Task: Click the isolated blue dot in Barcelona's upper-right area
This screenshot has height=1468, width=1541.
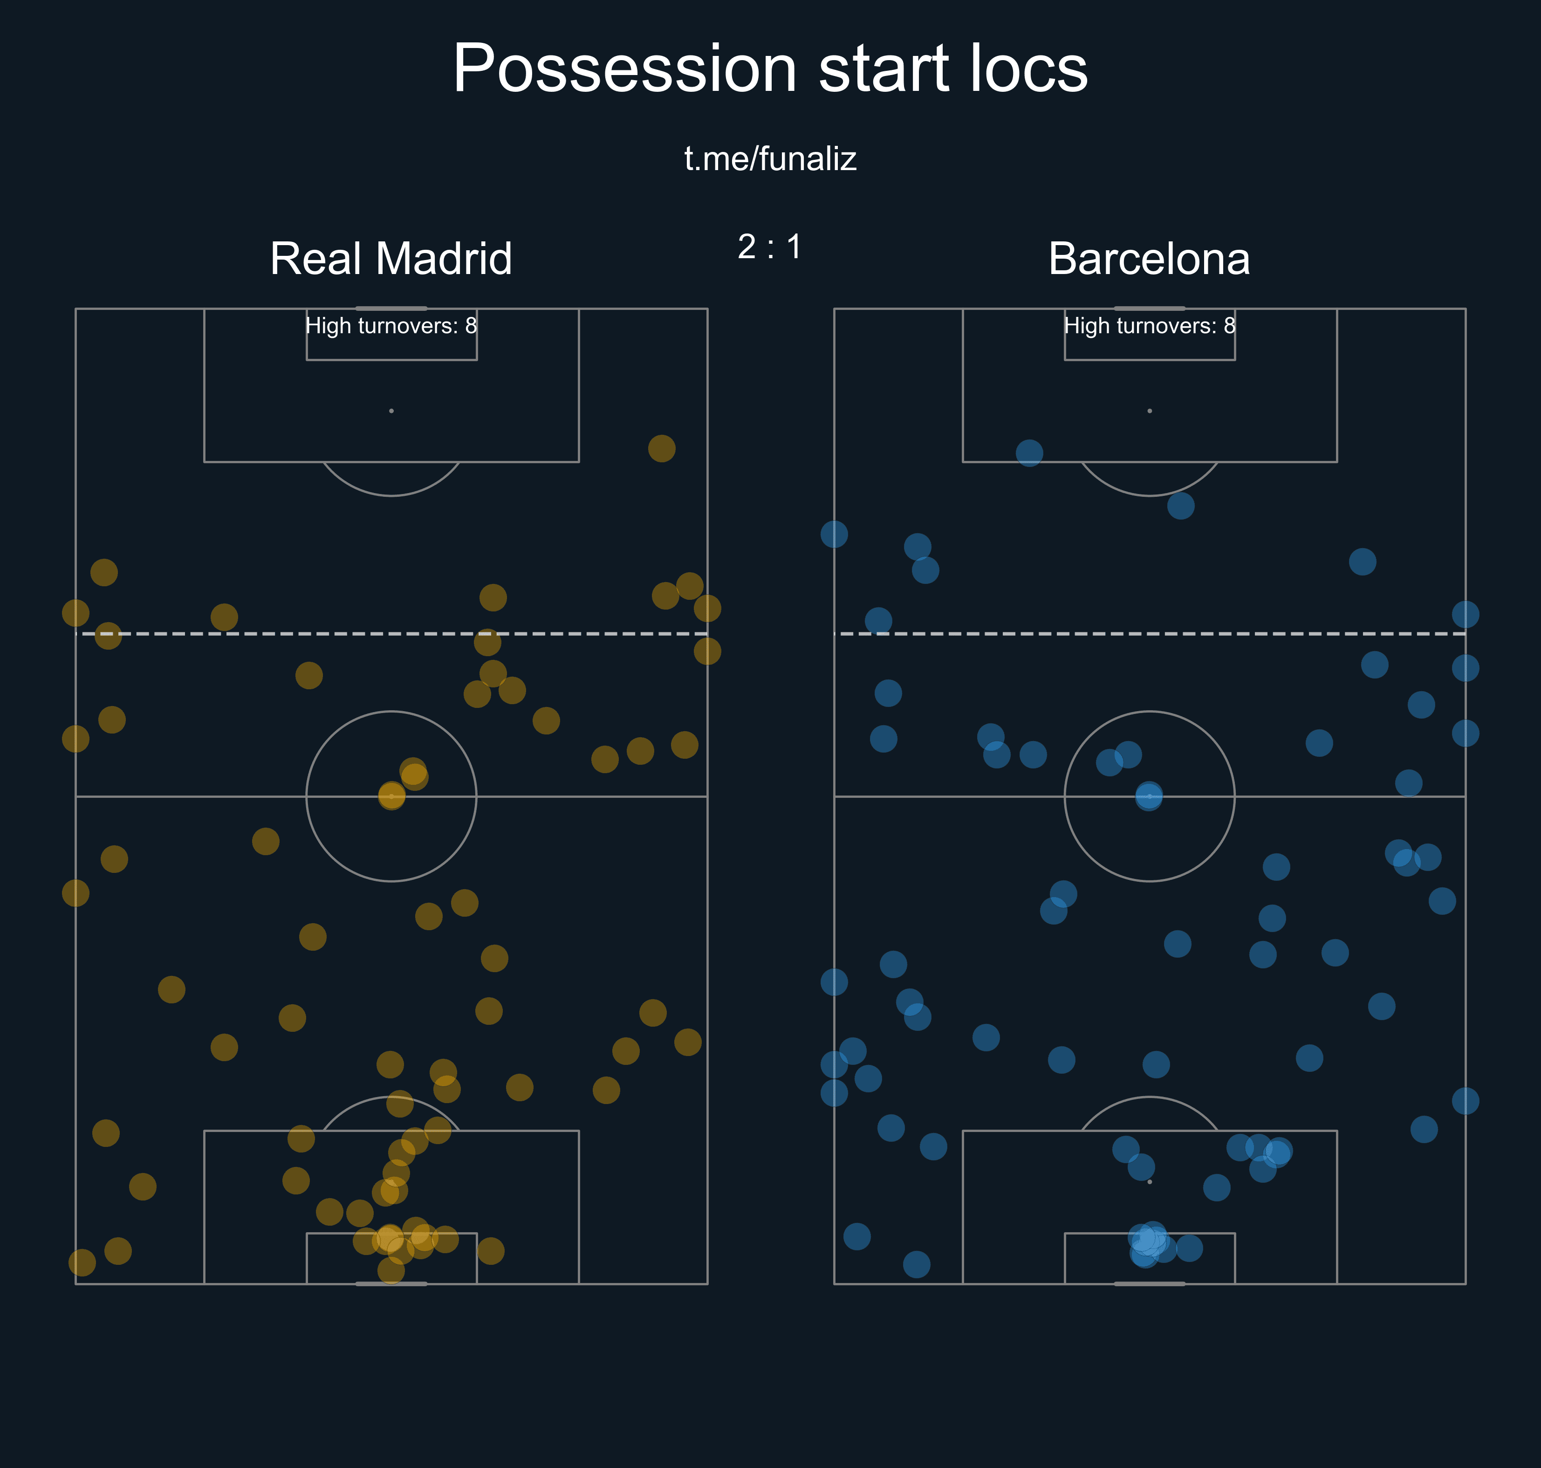Action: tap(1362, 561)
